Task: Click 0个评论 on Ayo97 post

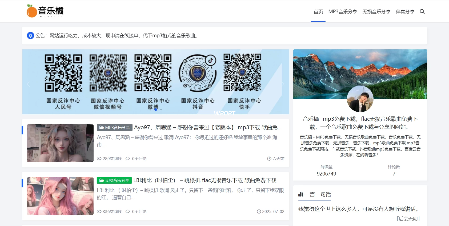Action: [139, 159]
